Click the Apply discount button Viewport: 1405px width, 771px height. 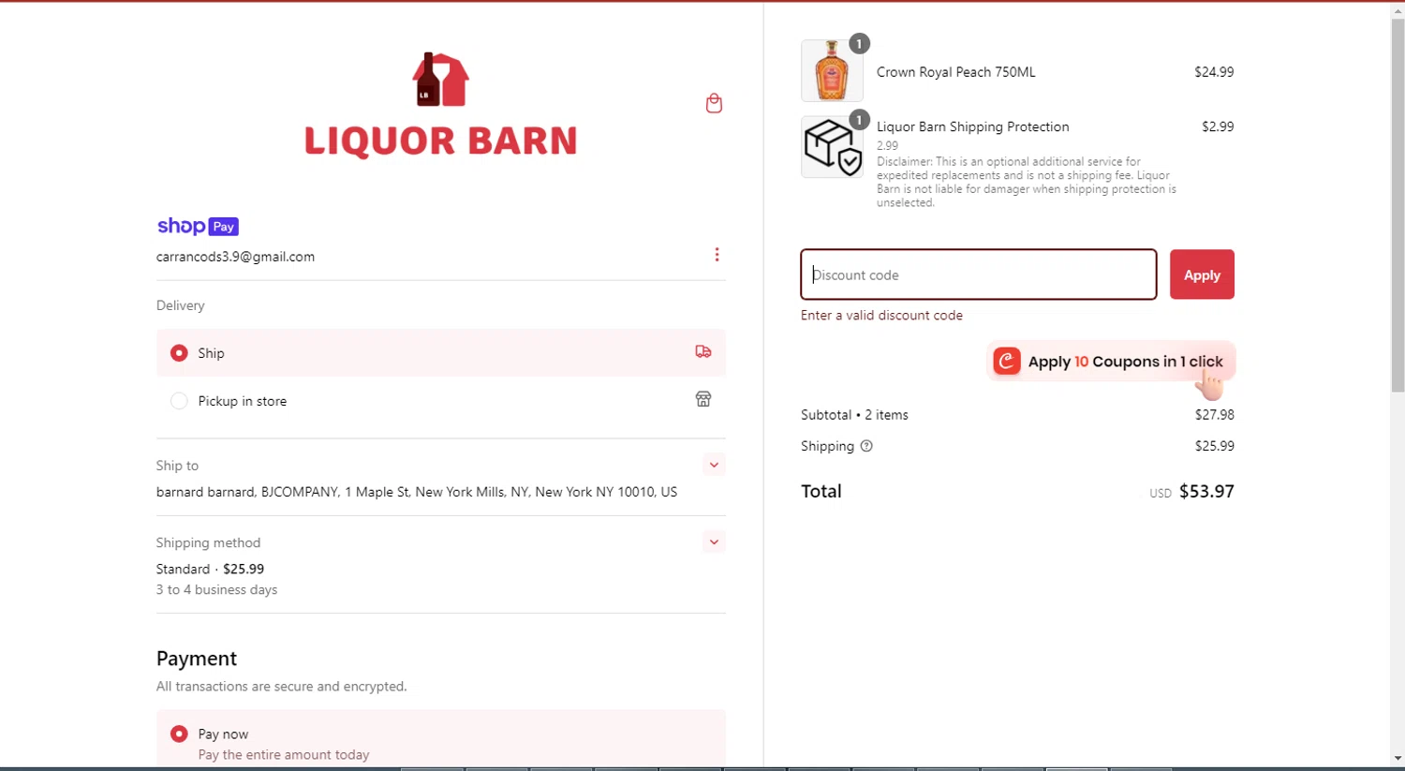1202,274
